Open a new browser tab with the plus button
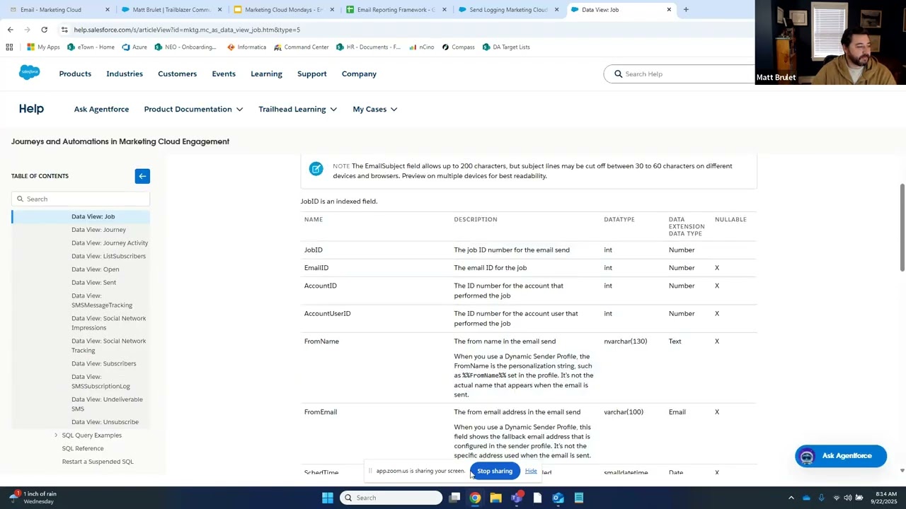Screen dimensions: 906x509 point(686,9)
